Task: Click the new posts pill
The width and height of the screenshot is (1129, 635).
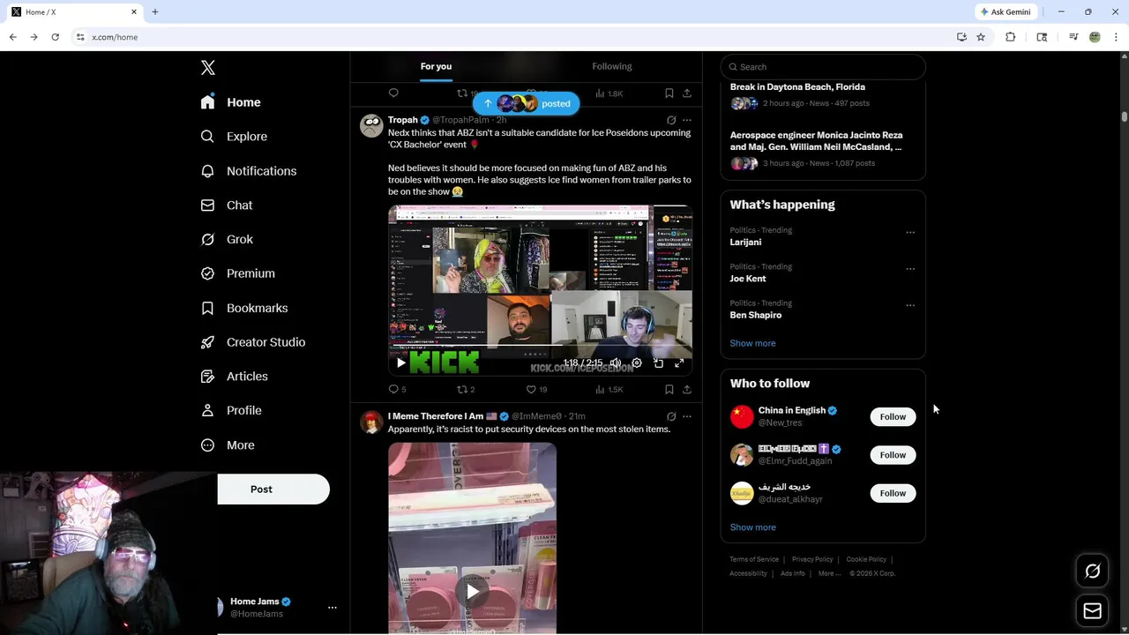Action: click(527, 103)
